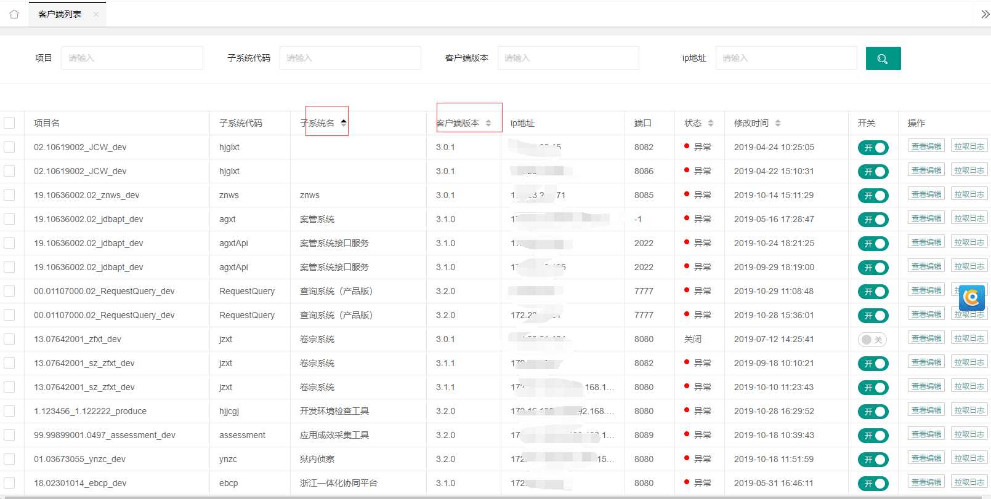Click the floating blue assistant icon
991x499 pixels.
coord(972,298)
